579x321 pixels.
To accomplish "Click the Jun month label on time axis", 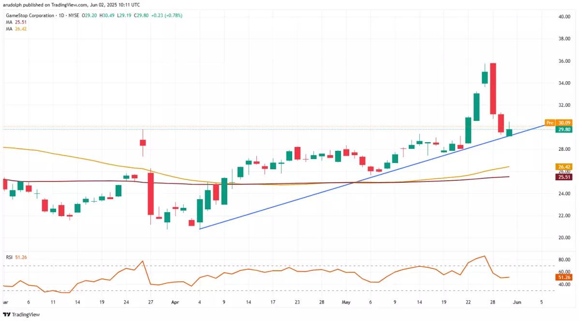I will tap(517, 302).
